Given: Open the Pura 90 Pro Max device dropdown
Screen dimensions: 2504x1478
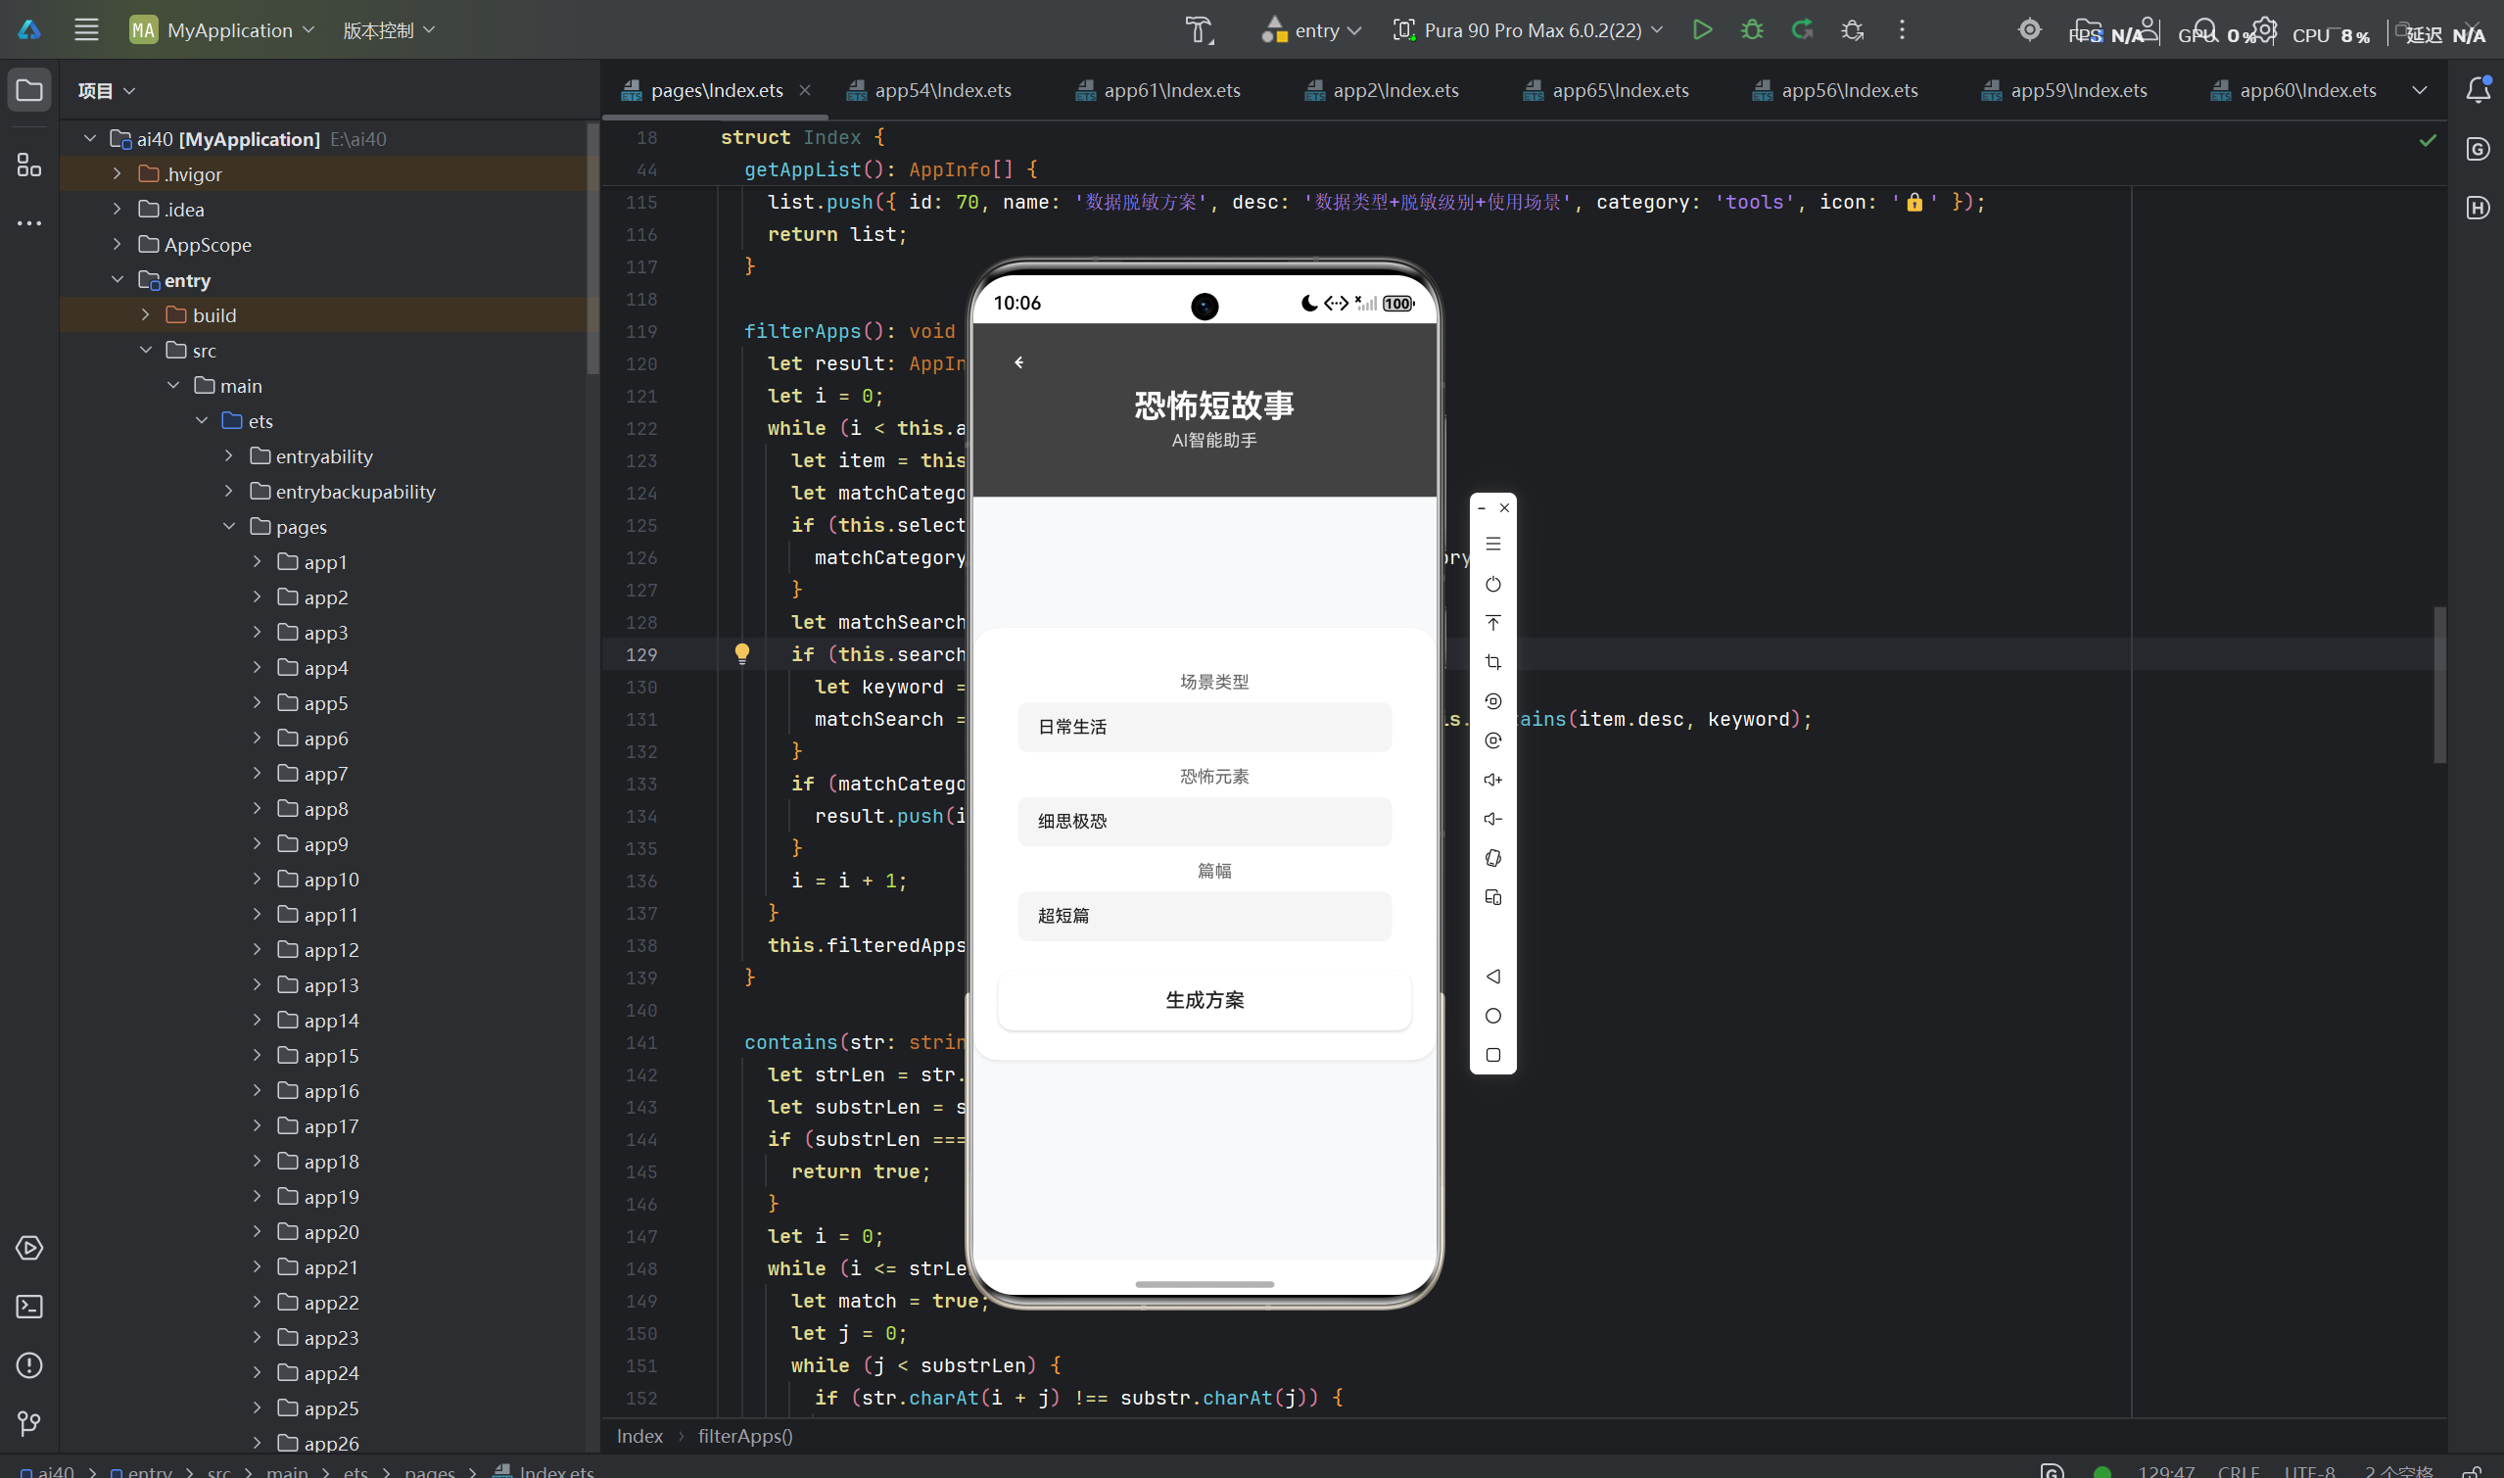Looking at the screenshot, I should click(1529, 30).
